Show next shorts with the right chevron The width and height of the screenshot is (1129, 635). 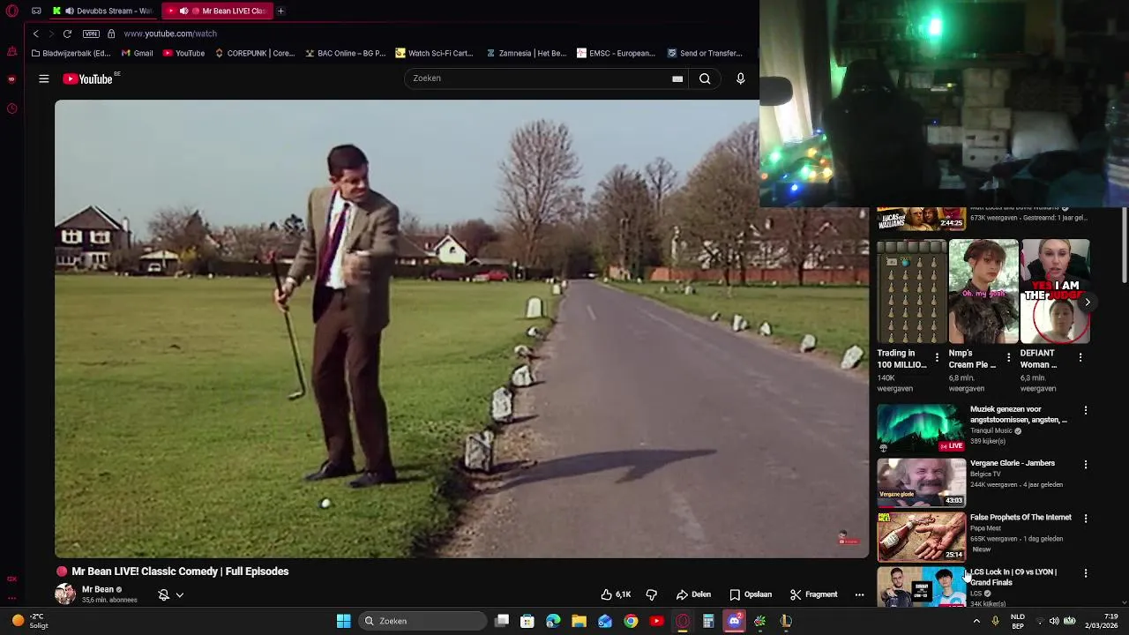click(x=1088, y=302)
